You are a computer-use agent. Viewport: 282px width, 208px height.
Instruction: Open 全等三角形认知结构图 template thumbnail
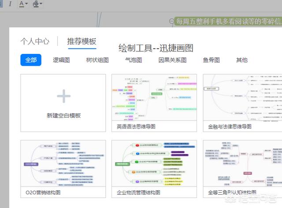click(x=243, y=163)
